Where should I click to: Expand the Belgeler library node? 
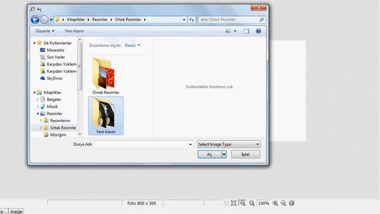pyautogui.click(x=38, y=99)
